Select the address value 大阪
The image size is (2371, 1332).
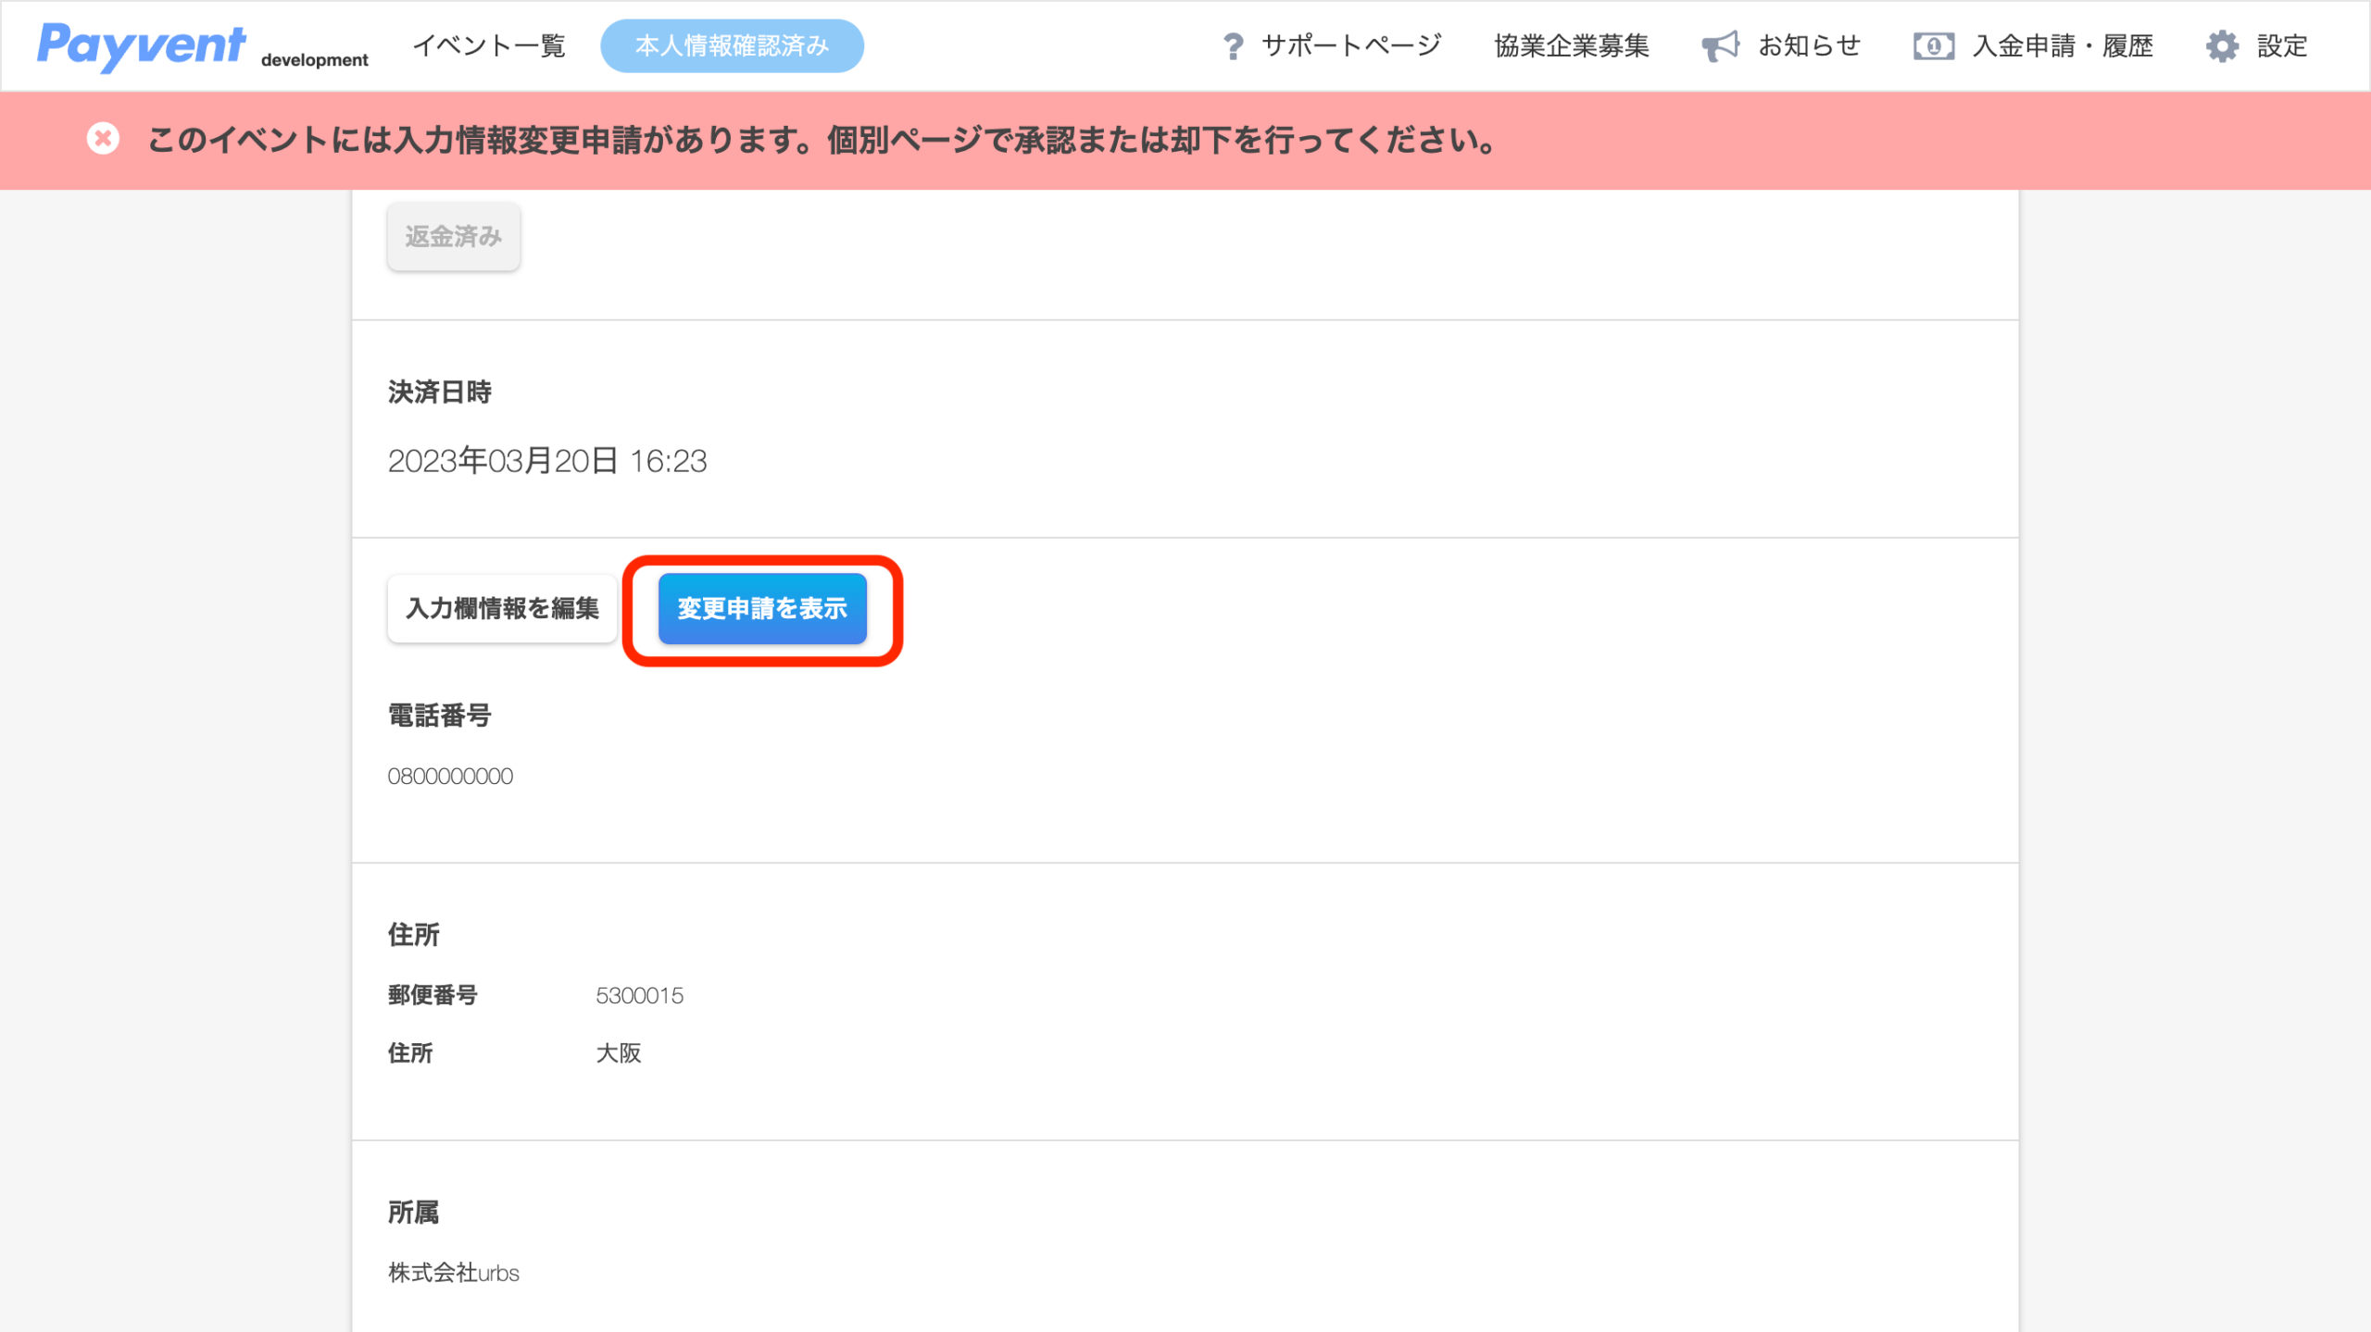click(x=619, y=1052)
